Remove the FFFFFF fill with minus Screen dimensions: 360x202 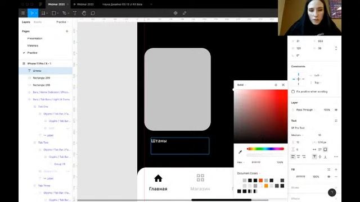coord(336,177)
